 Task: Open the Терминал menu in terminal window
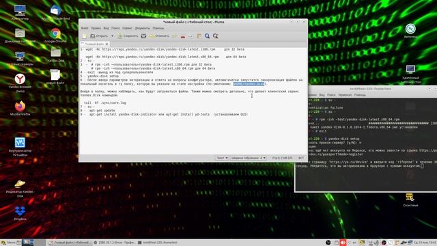click(345, 95)
